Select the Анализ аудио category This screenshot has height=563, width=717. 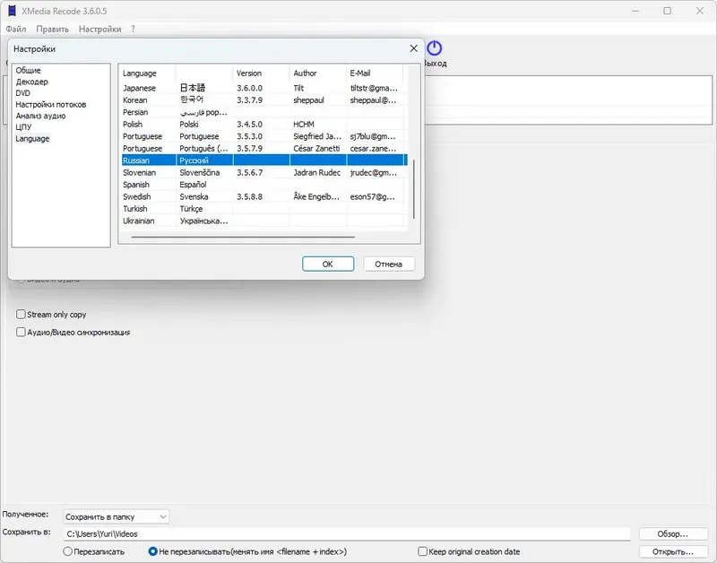(40, 117)
